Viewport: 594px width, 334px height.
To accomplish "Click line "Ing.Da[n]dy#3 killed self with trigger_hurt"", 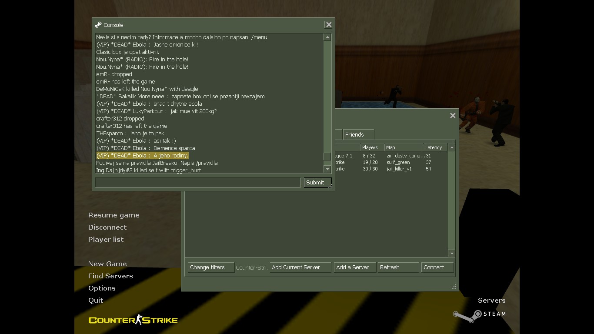I will pyautogui.click(x=149, y=170).
